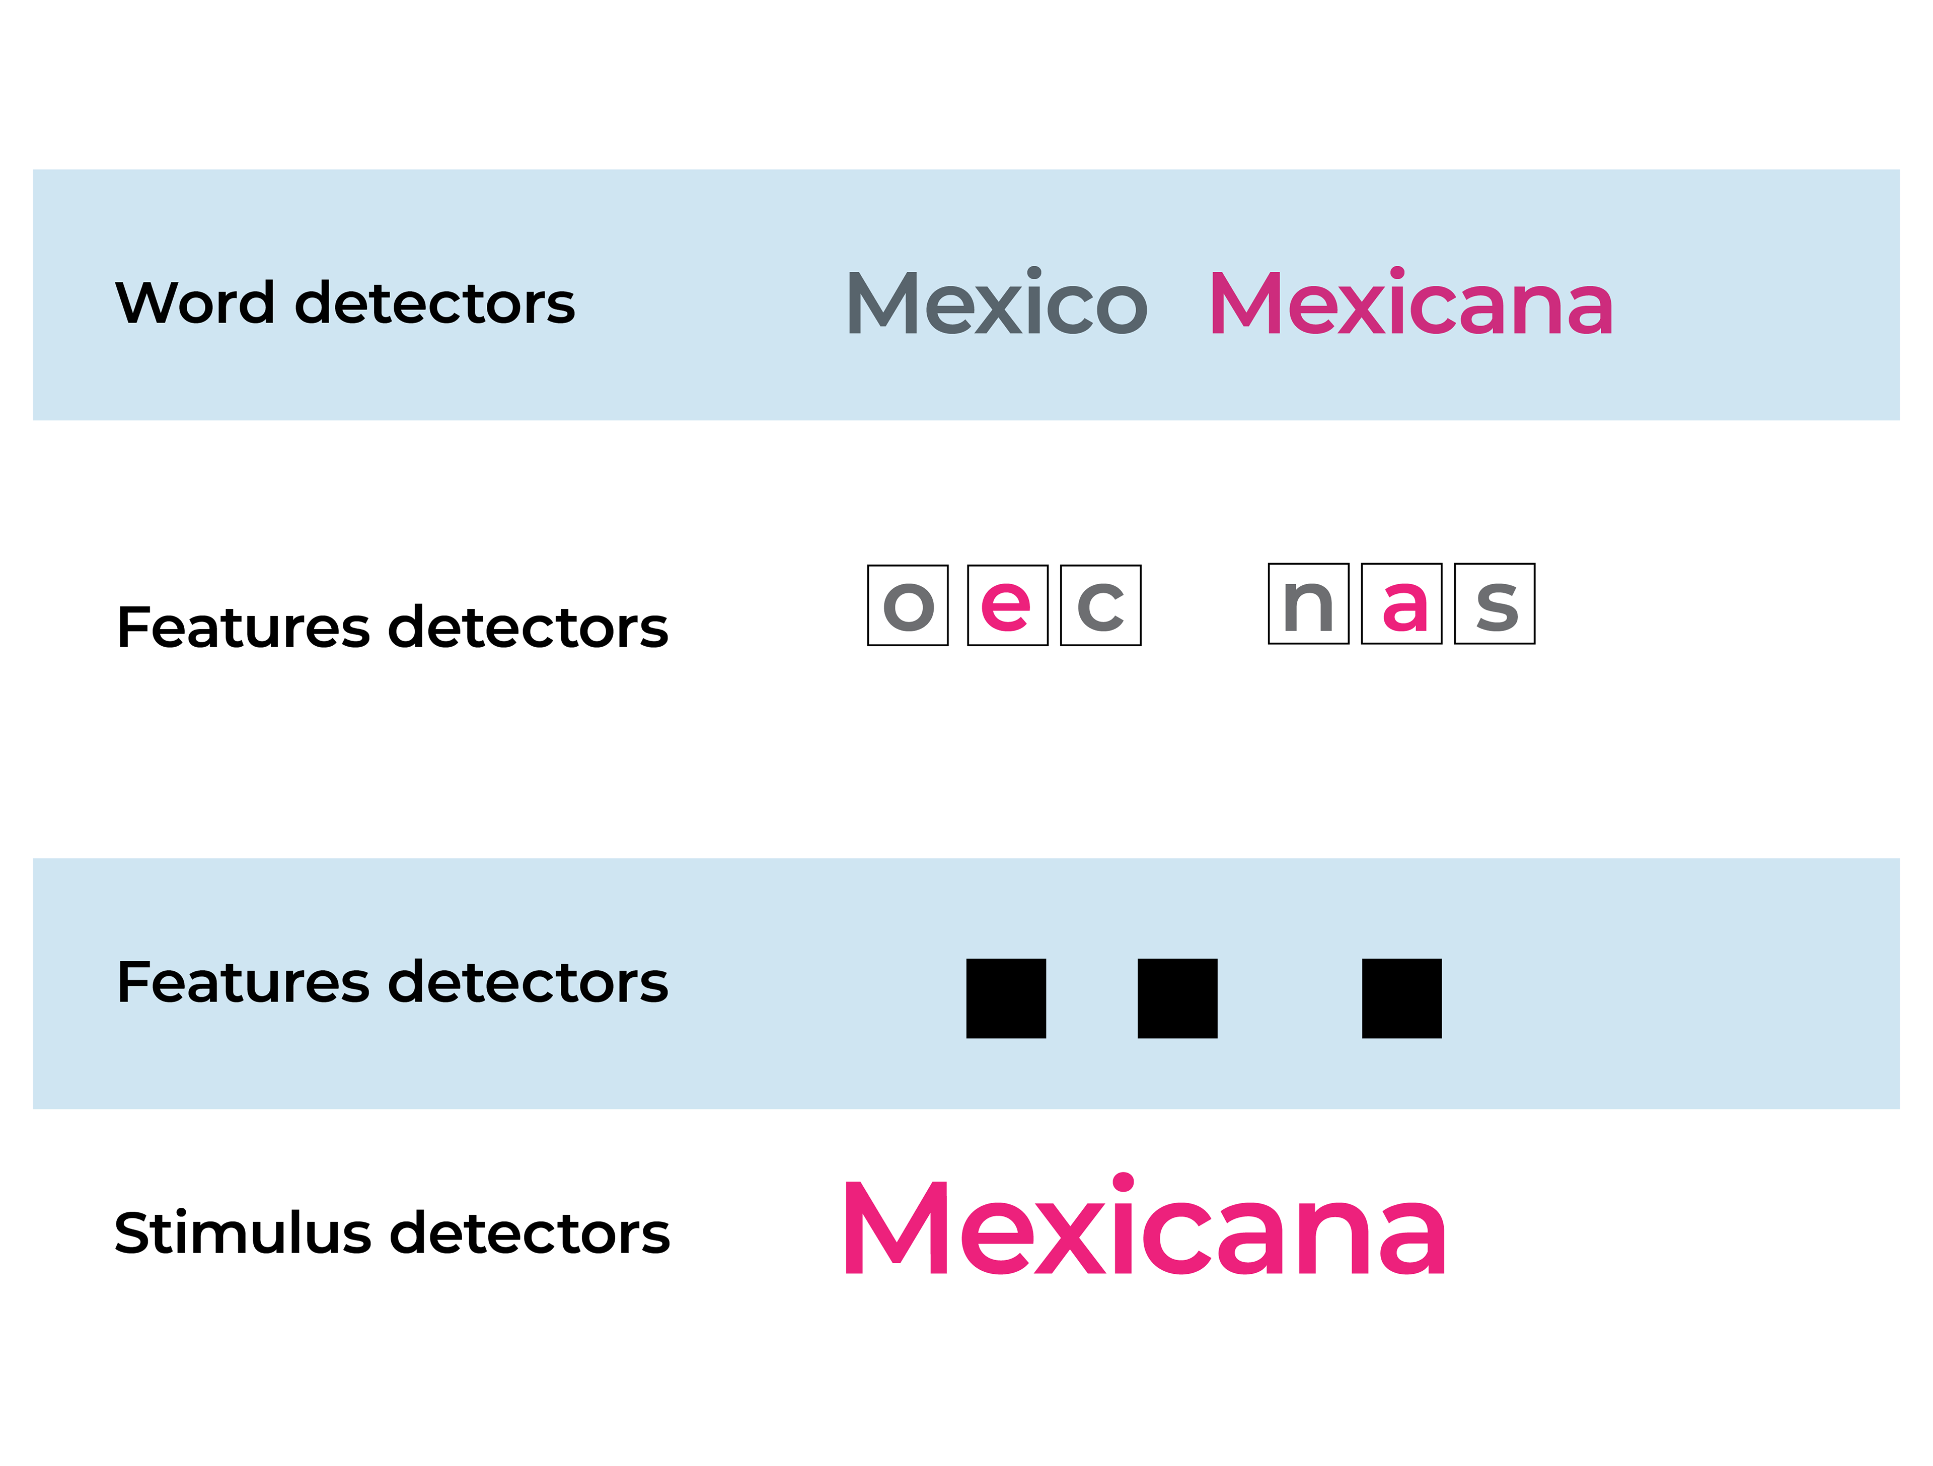Select the boxed letter s
Viewport: 1933px width, 1466px height.
1495,604
